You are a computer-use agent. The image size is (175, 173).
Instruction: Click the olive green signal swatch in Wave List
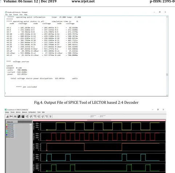(7, 137)
